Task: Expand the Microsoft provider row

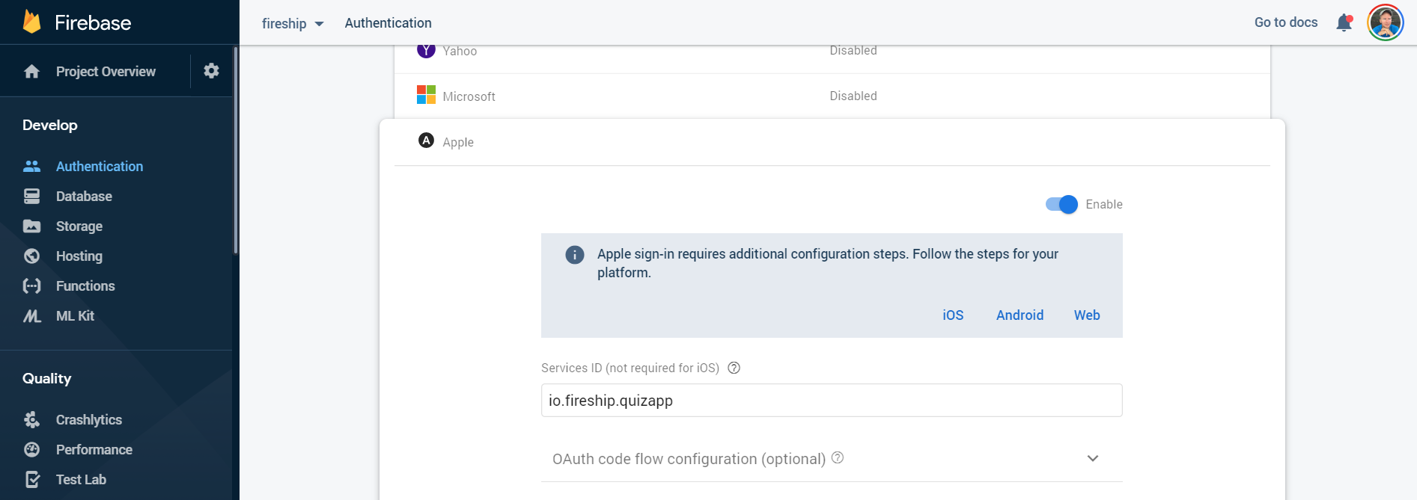Action: pyautogui.click(x=831, y=96)
